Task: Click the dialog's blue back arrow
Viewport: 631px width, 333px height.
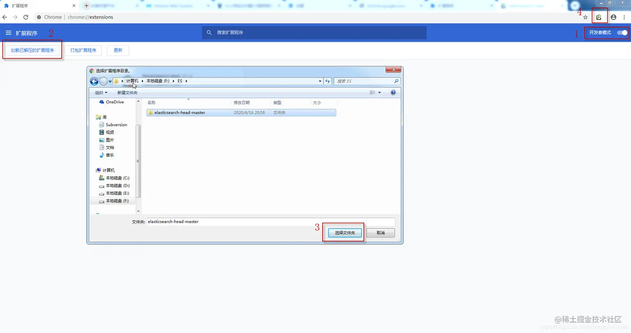Action: coord(94,81)
